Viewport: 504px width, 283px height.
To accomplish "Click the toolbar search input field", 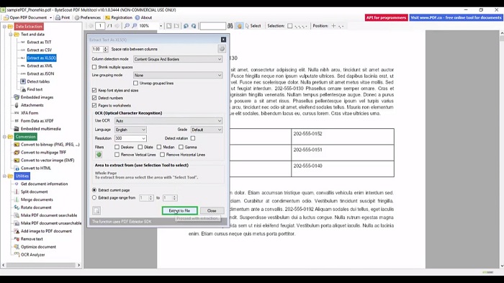I will (x=213, y=26).
